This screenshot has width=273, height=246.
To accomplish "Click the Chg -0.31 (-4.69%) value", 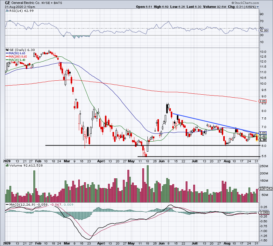I will (x=242, y=7).
